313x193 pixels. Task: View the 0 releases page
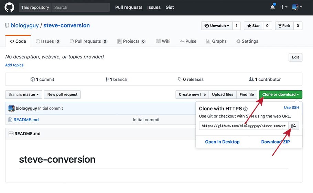coord(191,79)
